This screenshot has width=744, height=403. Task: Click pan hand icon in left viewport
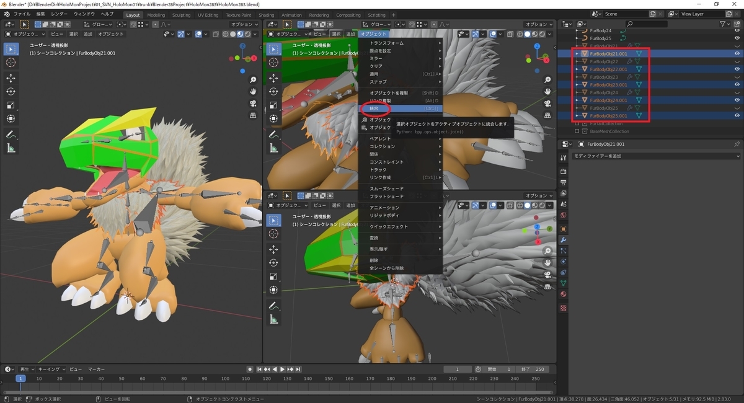click(x=254, y=92)
